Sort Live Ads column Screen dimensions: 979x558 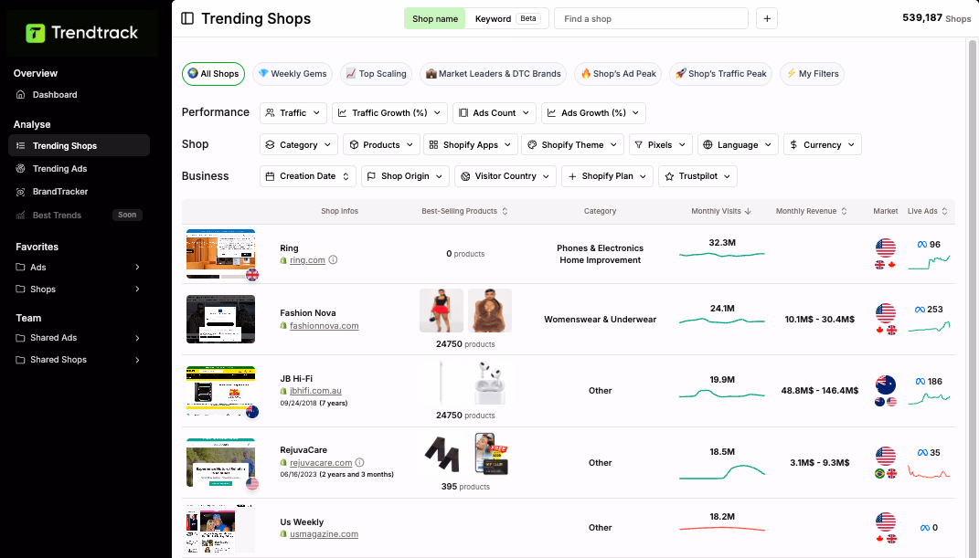[944, 211]
